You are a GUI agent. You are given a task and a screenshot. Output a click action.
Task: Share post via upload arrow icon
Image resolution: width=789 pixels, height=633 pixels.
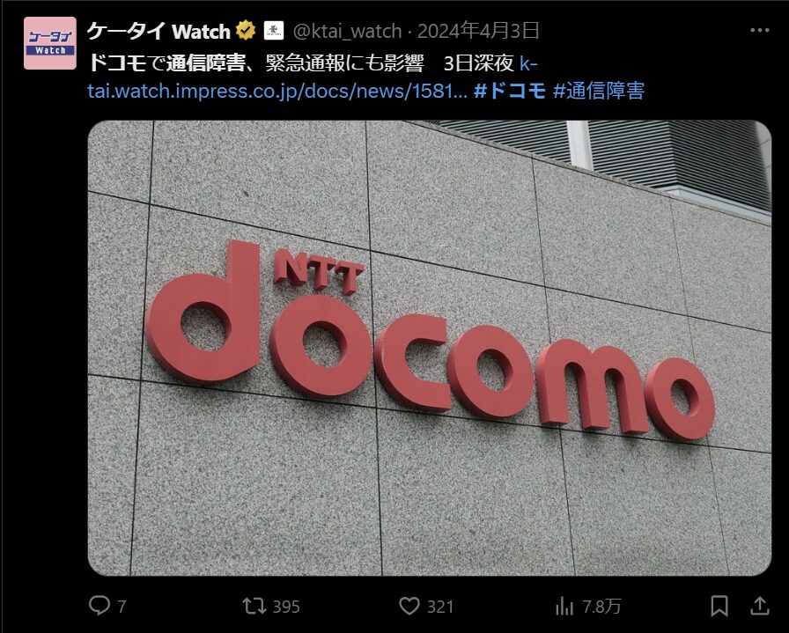point(759,606)
